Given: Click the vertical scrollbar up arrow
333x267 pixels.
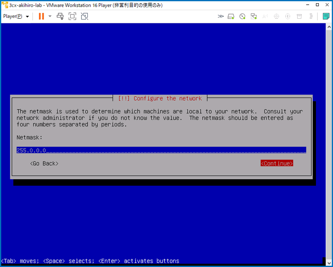Looking at the screenshot, I should [329, 27].
